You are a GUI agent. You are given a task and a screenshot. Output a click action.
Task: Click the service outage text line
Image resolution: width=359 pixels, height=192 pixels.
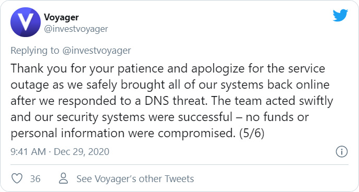170,85
